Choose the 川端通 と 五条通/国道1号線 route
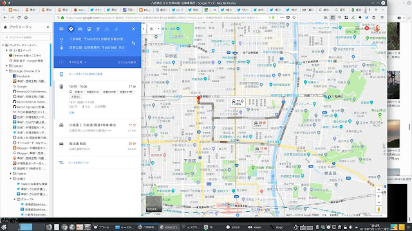412x231 pixels. pyautogui.click(x=97, y=128)
